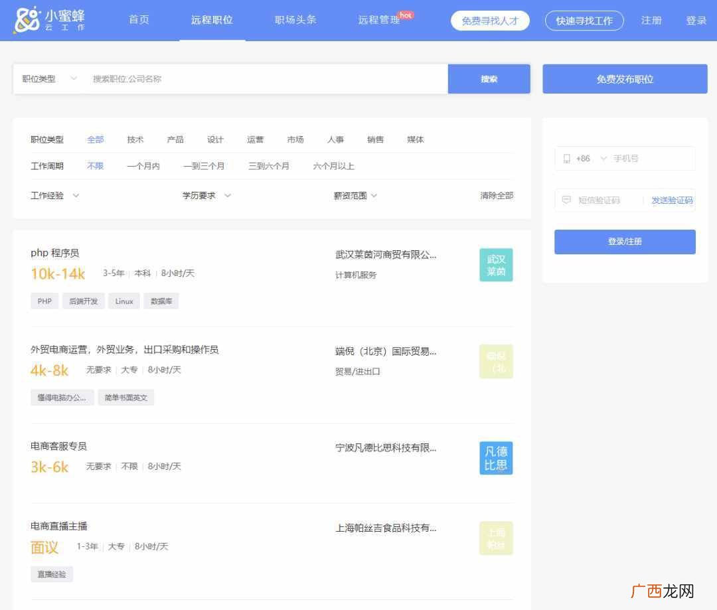Open company 端倪(北京)国际贸易...
The width and height of the screenshot is (717, 610).
tap(386, 351)
